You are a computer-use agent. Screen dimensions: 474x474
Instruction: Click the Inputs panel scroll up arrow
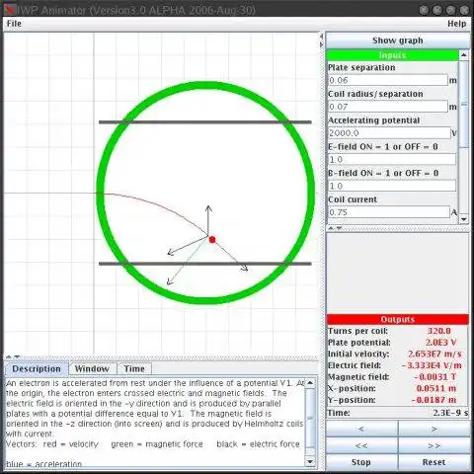click(x=464, y=55)
